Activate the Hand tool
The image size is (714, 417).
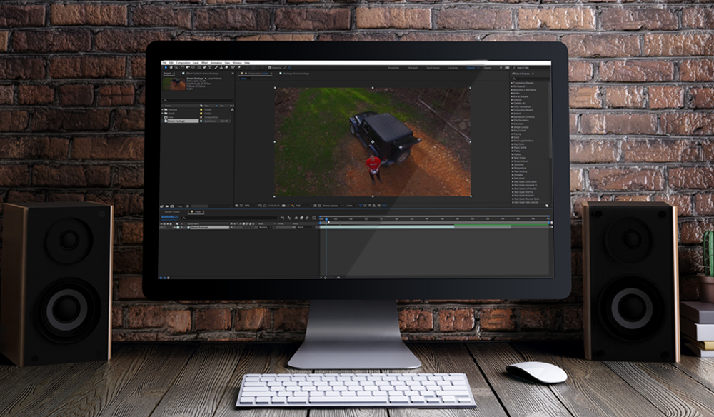(171, 66)
